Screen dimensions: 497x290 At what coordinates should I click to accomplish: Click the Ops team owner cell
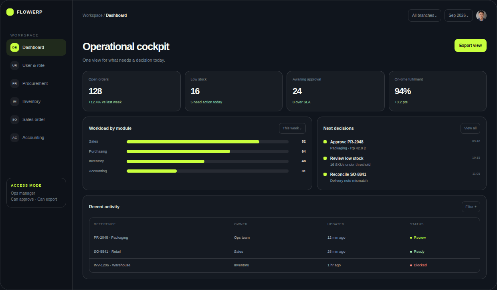(242, 238)
